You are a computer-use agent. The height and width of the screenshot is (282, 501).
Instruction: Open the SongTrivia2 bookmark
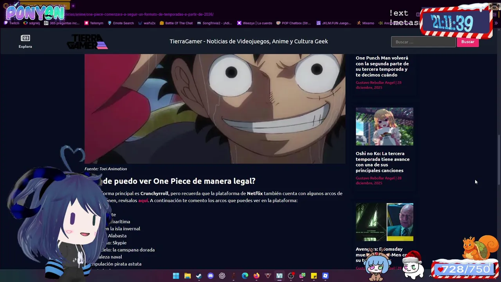[x=214, y=23]
